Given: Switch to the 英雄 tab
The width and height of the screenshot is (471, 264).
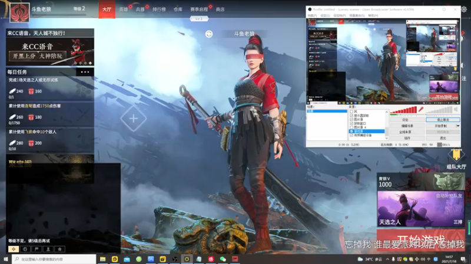Looking at the screenshot, I should [124, 9].
